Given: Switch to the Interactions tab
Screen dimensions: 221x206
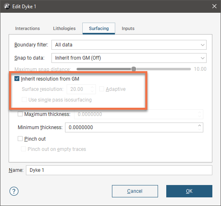Looking at the screenshot, I should tap(28, 28).
